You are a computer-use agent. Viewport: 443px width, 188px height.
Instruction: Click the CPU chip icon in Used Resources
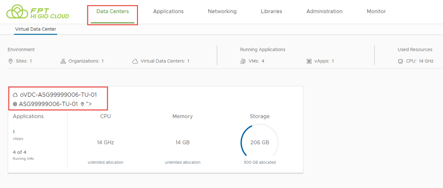[400, 61]
